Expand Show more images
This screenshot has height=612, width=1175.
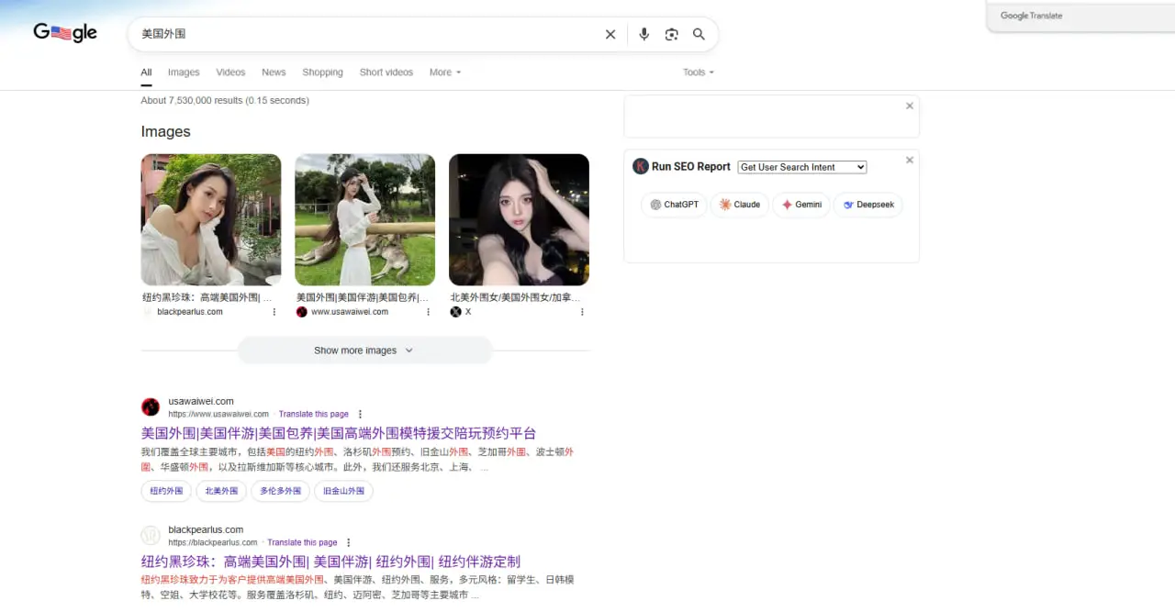pos(364,351)
